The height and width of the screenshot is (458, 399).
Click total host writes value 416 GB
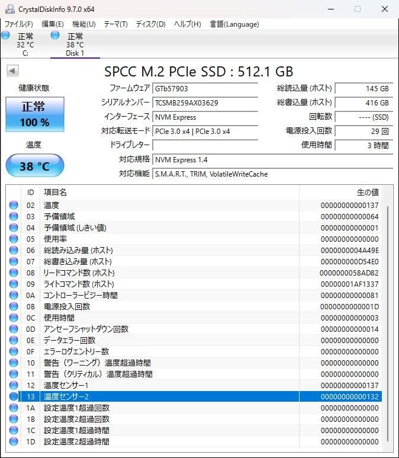(x=363, y=103)
